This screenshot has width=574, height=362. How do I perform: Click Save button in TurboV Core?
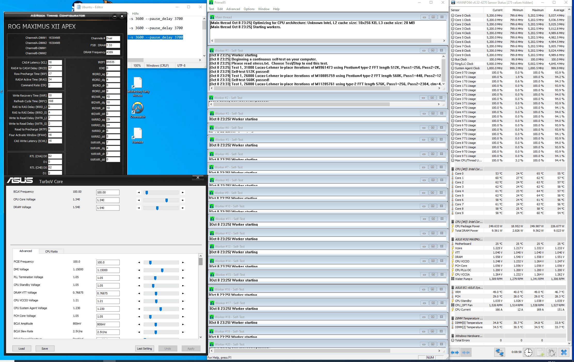pyautogui.click(x=45, y=349)
